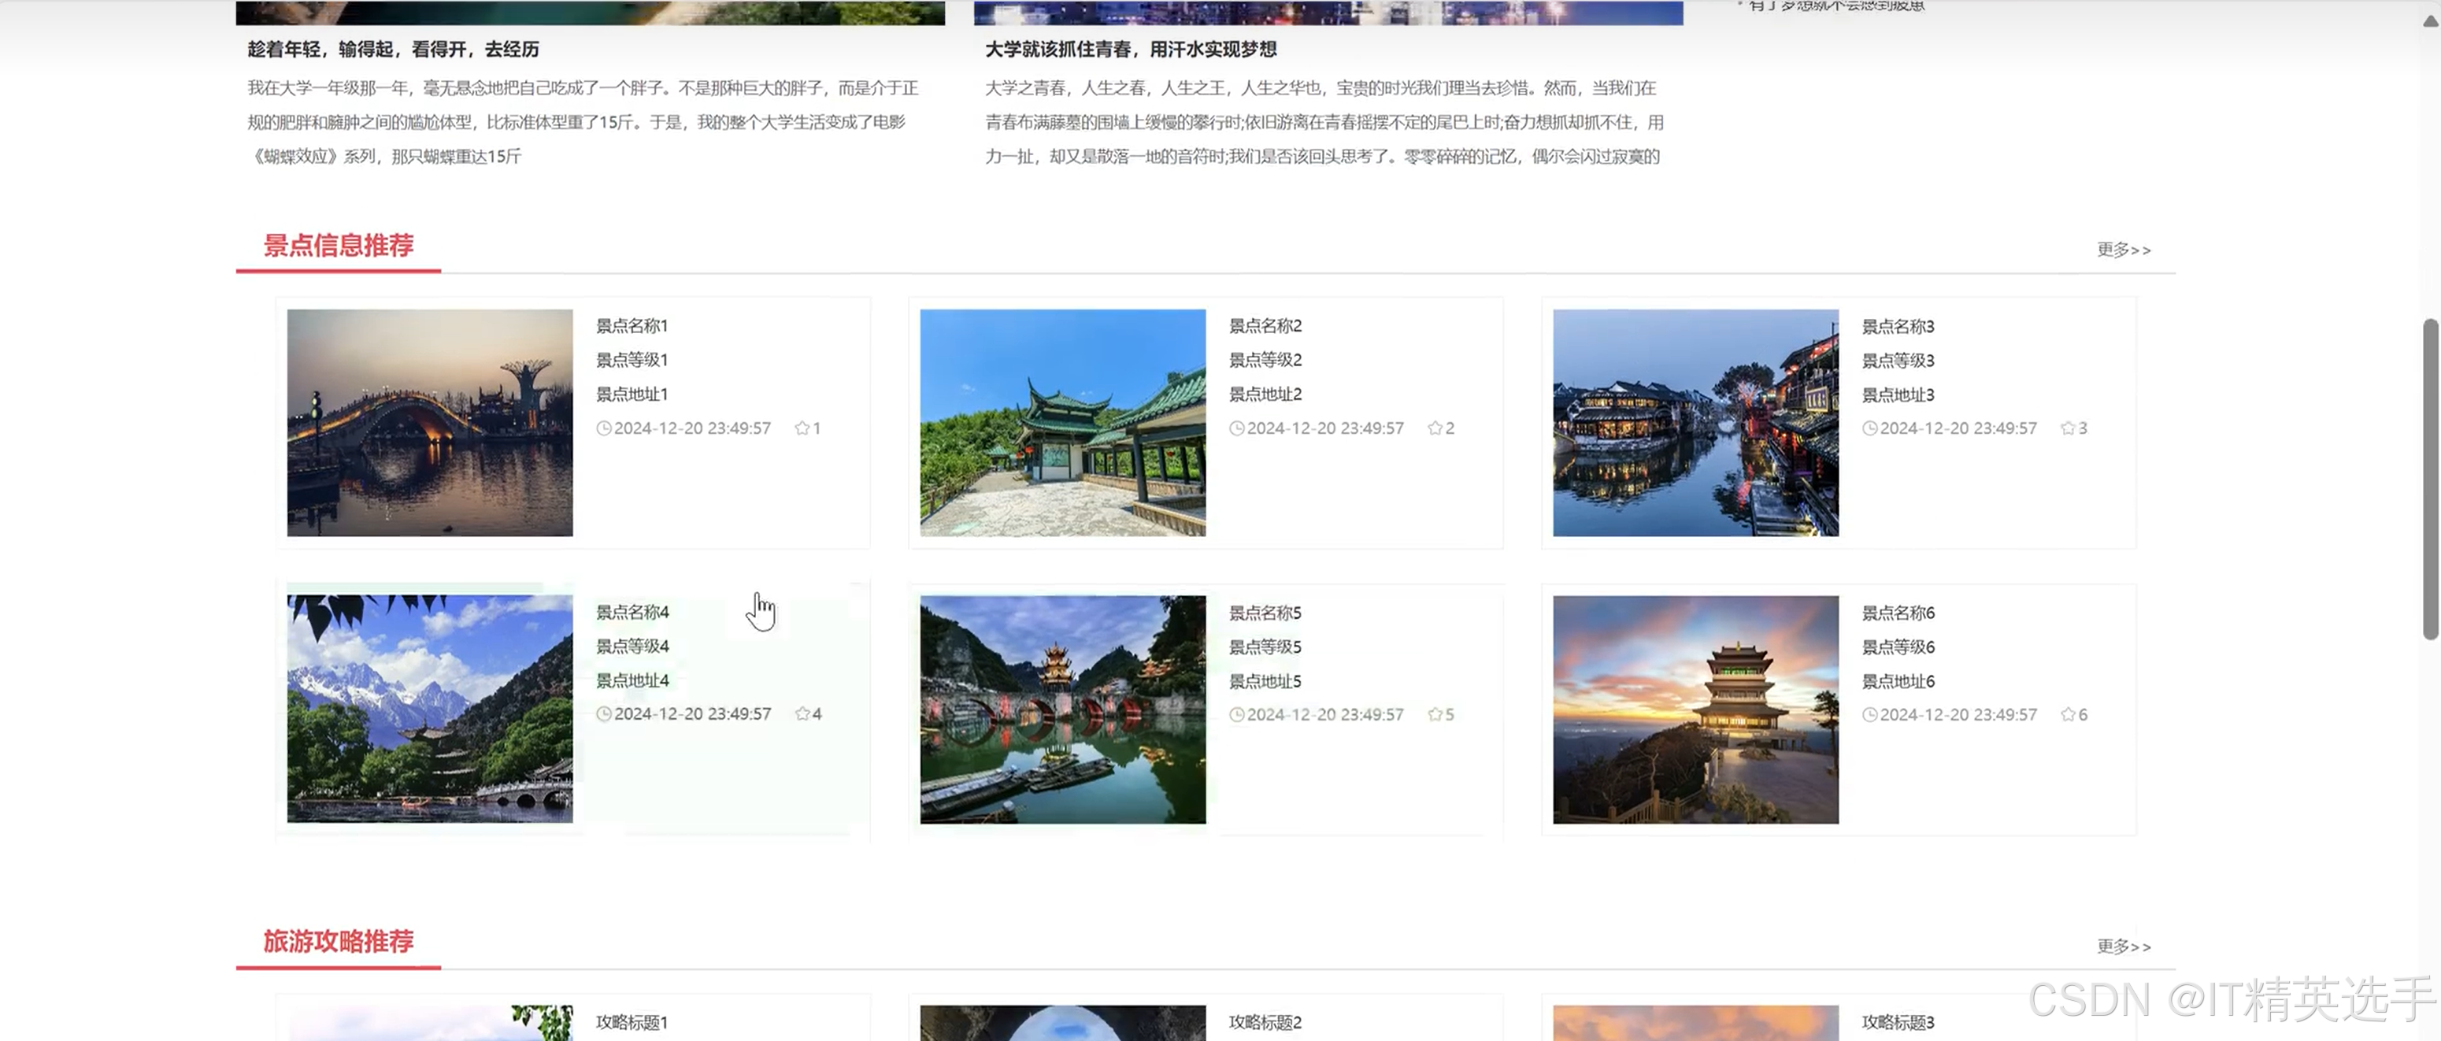Click the text 景点等级1

tap(632, 360)
